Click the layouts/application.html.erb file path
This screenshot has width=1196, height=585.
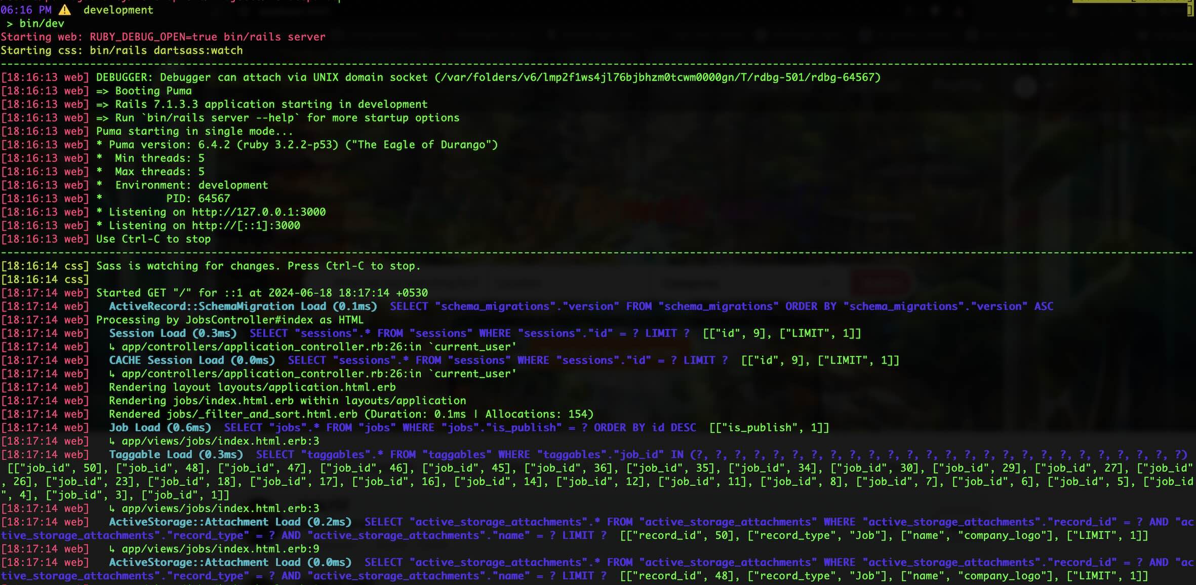[306, 387]
